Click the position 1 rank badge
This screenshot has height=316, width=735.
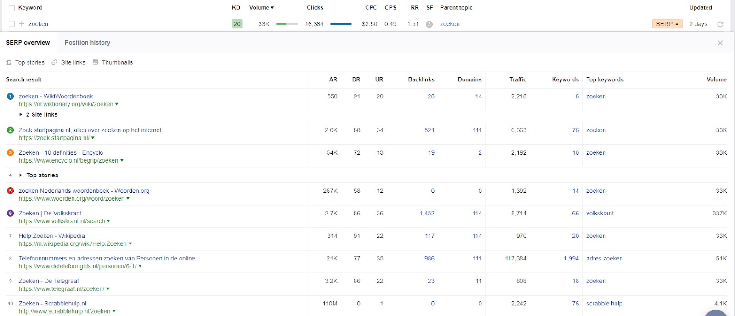coord(10,96)
